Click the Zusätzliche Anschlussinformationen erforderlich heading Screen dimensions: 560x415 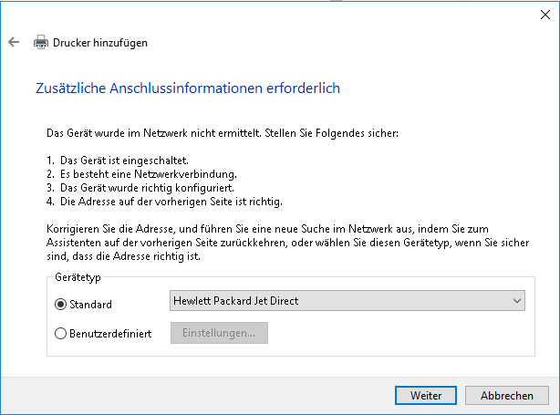pyautogui.click(x=187, y=89)
